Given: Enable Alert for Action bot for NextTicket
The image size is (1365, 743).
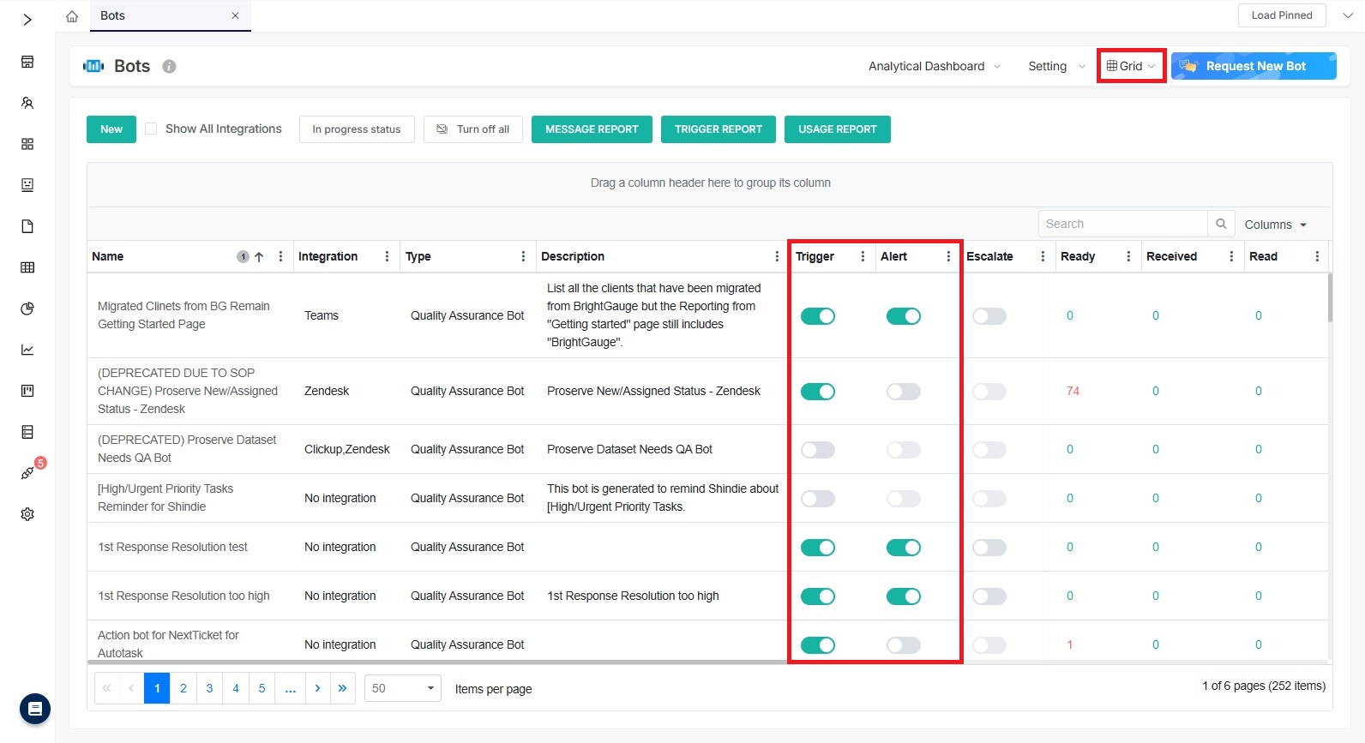Looking at the screenshot, I should point(903,645).
